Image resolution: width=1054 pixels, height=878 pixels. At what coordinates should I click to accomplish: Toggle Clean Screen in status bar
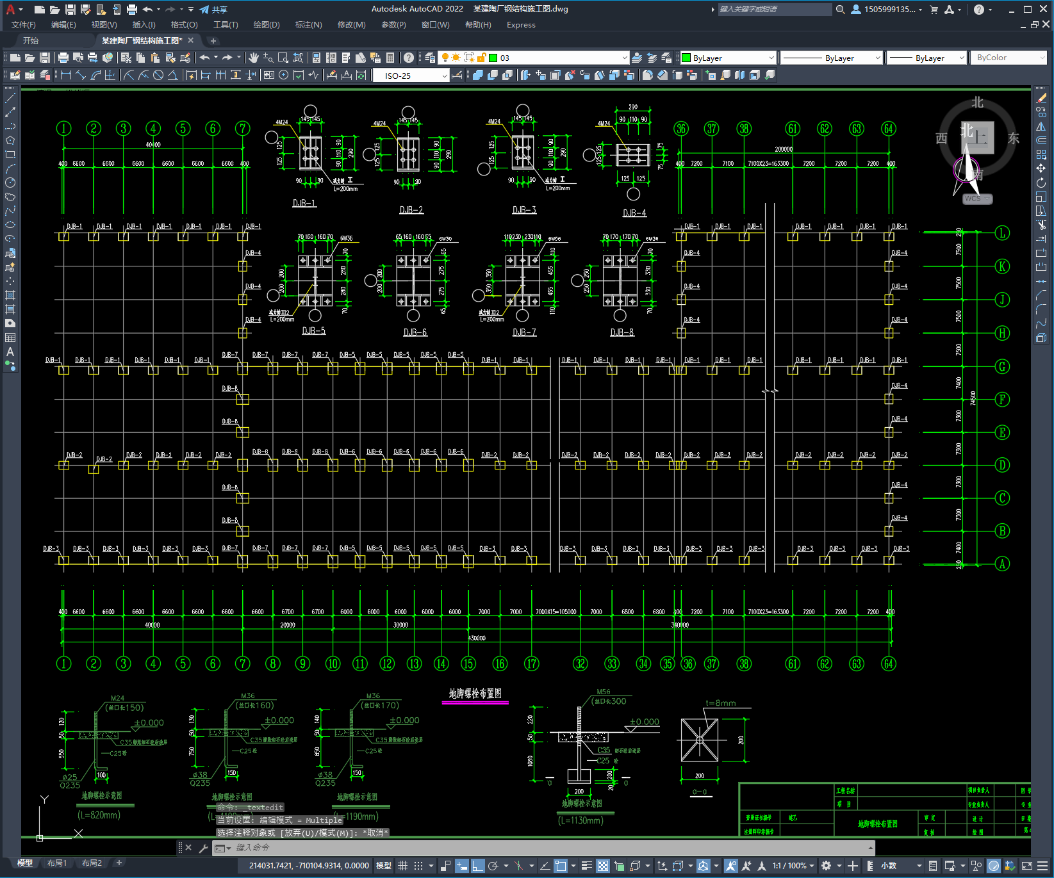(1026, 866)
